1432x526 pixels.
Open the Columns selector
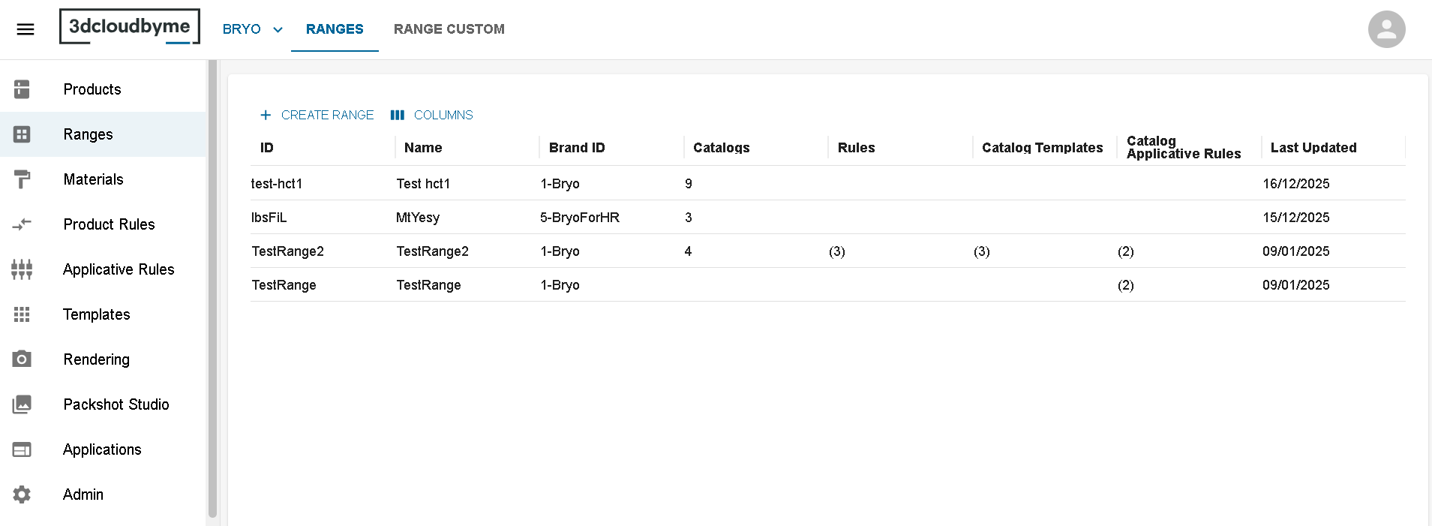pyautogui.click(x=432, y=115)
